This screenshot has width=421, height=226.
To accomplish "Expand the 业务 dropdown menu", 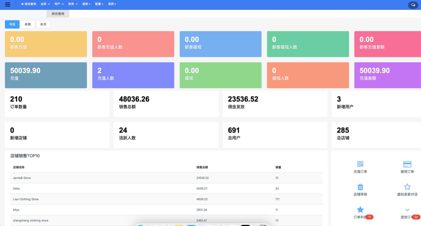I will [44, 4].
